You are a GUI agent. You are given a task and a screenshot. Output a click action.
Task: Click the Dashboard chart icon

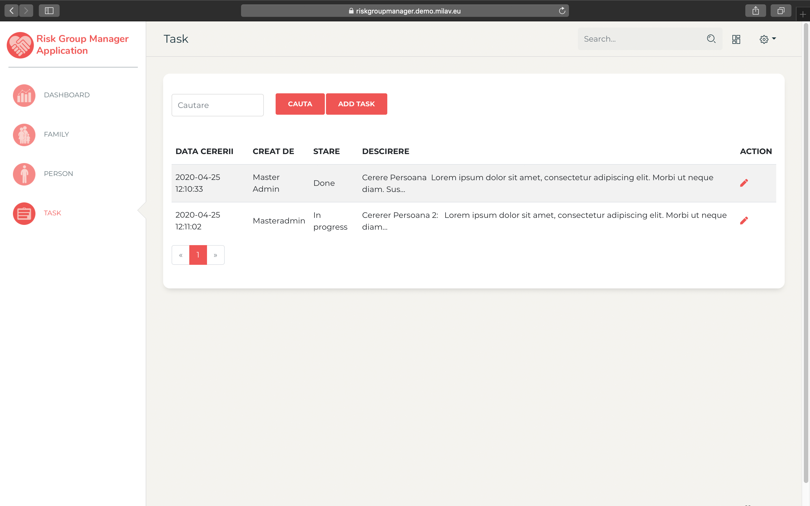[24, 95]
